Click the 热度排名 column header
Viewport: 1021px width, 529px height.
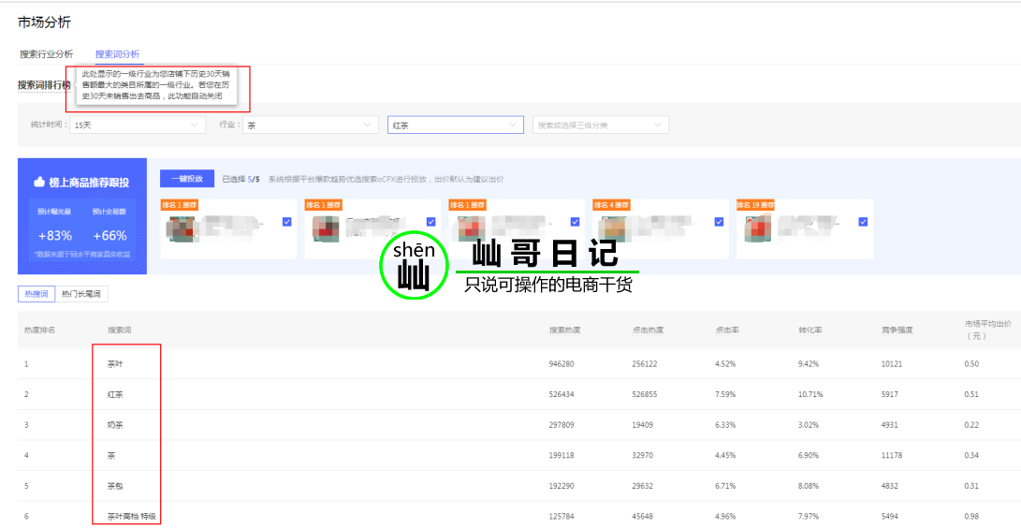[x=39, y=330]
